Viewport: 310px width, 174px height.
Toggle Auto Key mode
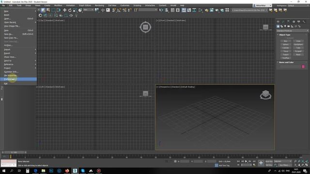point(269,161)
